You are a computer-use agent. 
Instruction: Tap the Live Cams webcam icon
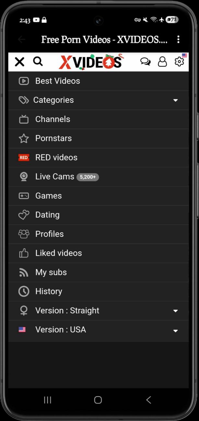coord(24,177)
